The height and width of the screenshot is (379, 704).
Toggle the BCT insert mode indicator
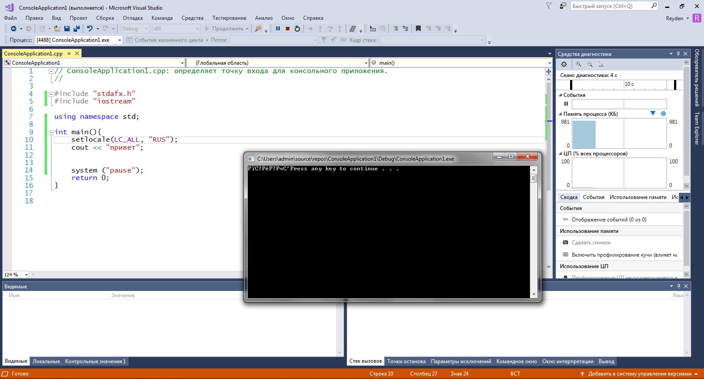tap(515, 374)
